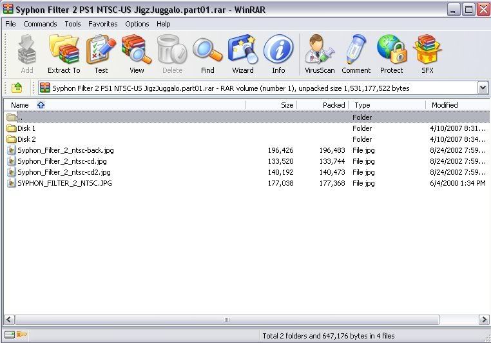This screenshot has width=491, height=343.
Task: Sort by the Type column header
Action: [387, 105]
